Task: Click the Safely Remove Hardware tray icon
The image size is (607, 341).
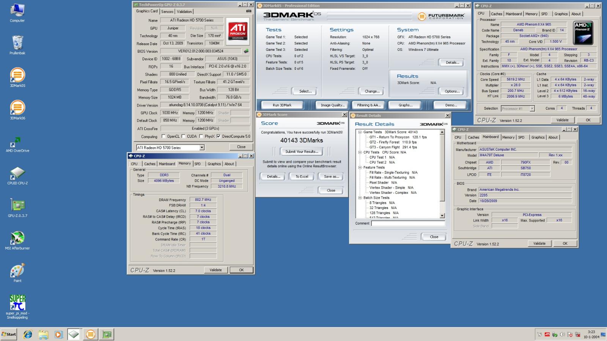Action: (x=555, y=335)
